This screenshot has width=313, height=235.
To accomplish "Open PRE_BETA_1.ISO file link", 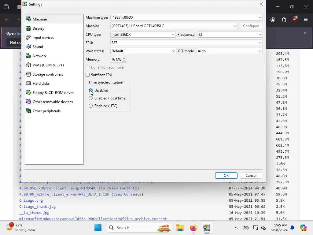I will click(x=64, y=194).
